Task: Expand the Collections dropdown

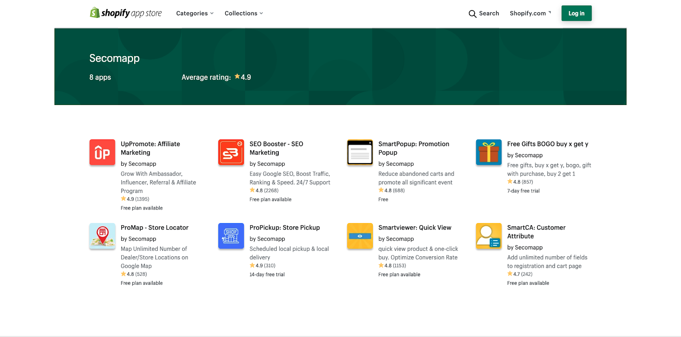Action: [x=244, y=14]
